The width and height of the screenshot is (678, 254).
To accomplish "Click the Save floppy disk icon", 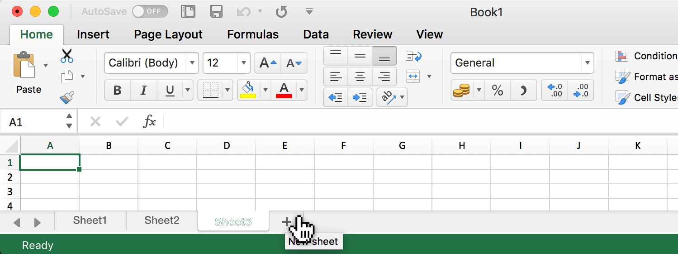I will pyautogui.click(x=216, y=12).
